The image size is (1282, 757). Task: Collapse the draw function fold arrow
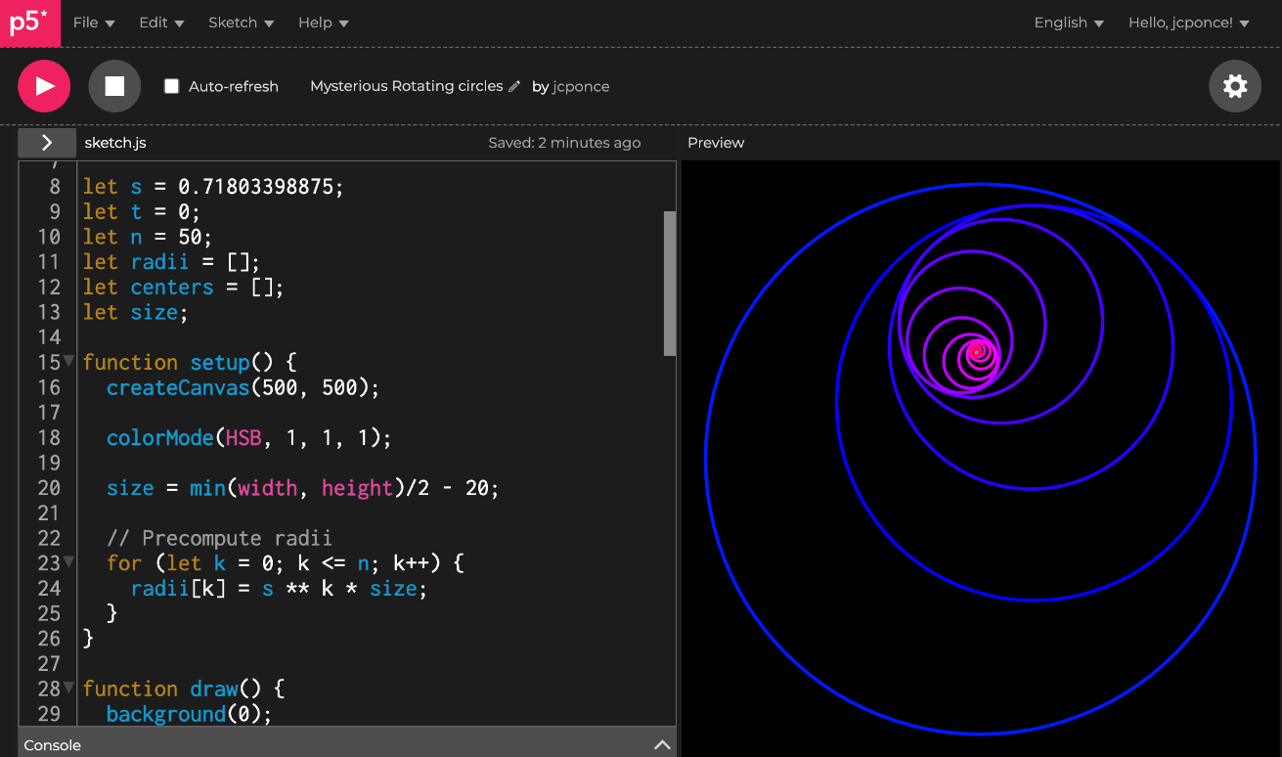[x=68, y=688]
